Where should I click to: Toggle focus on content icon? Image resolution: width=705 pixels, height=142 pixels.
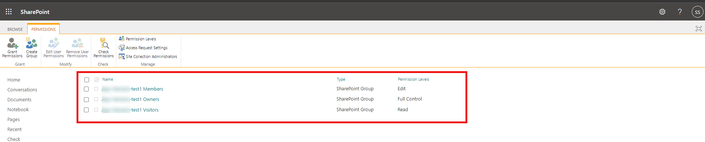coord(698,29)
